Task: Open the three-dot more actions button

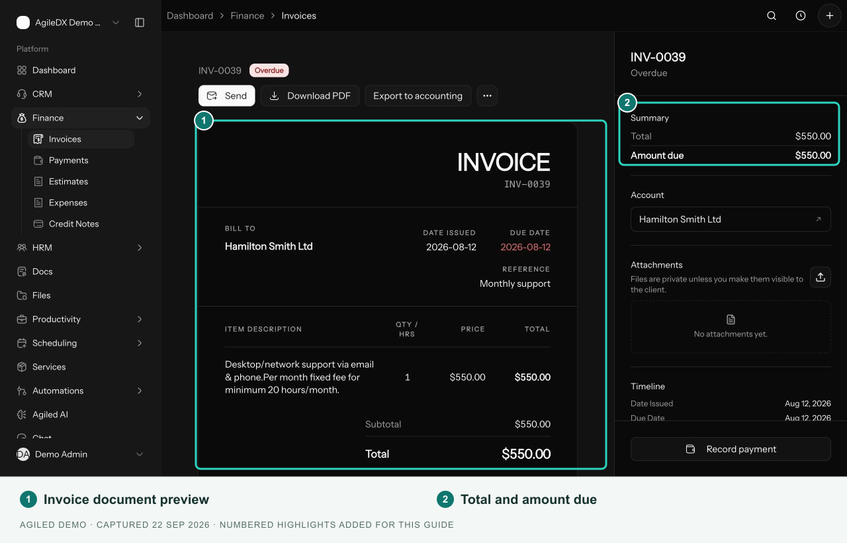Action: [487, 95]
